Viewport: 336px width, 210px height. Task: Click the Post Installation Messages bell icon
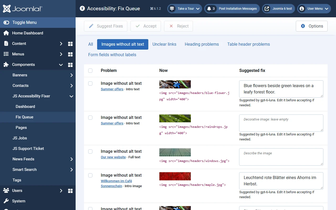[209, 9]
